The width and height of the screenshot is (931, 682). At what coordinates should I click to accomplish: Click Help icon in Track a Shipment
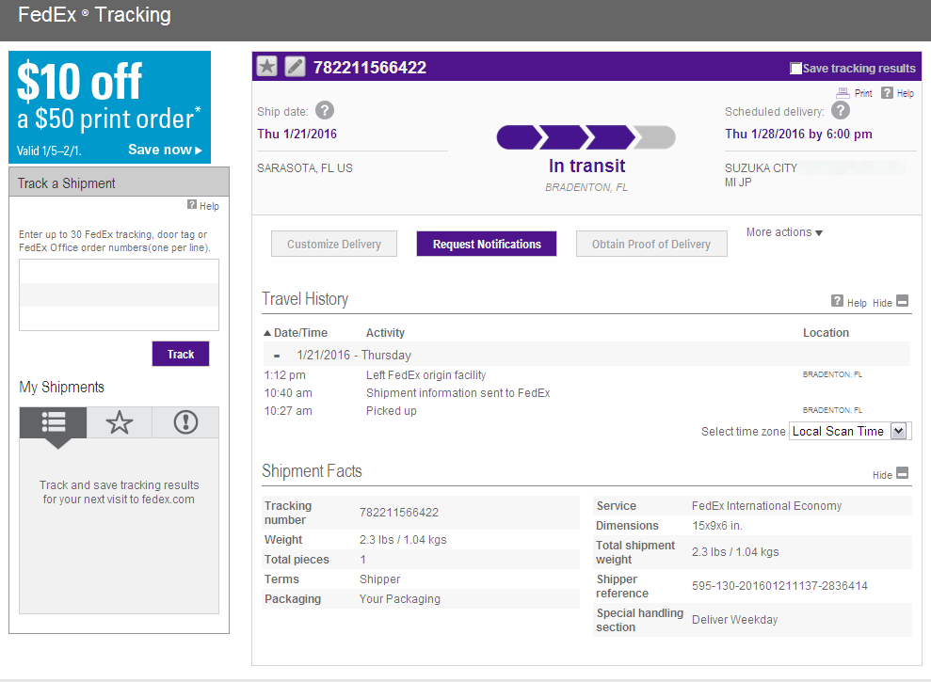(192, 205)
